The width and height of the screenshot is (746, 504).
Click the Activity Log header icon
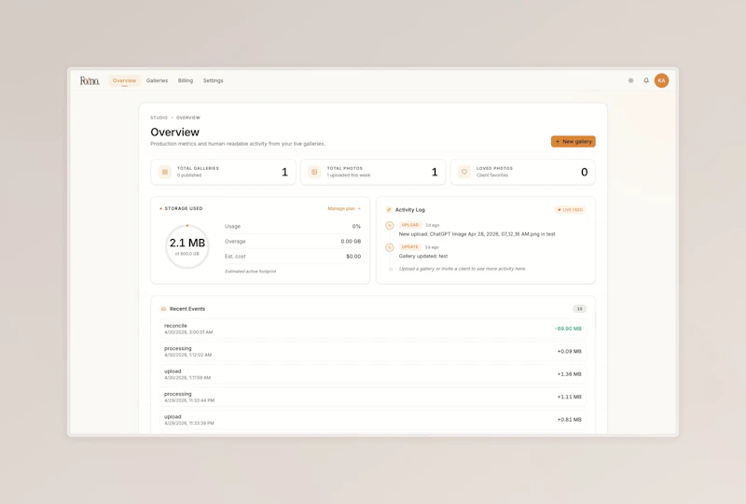[x=389, y=210]
